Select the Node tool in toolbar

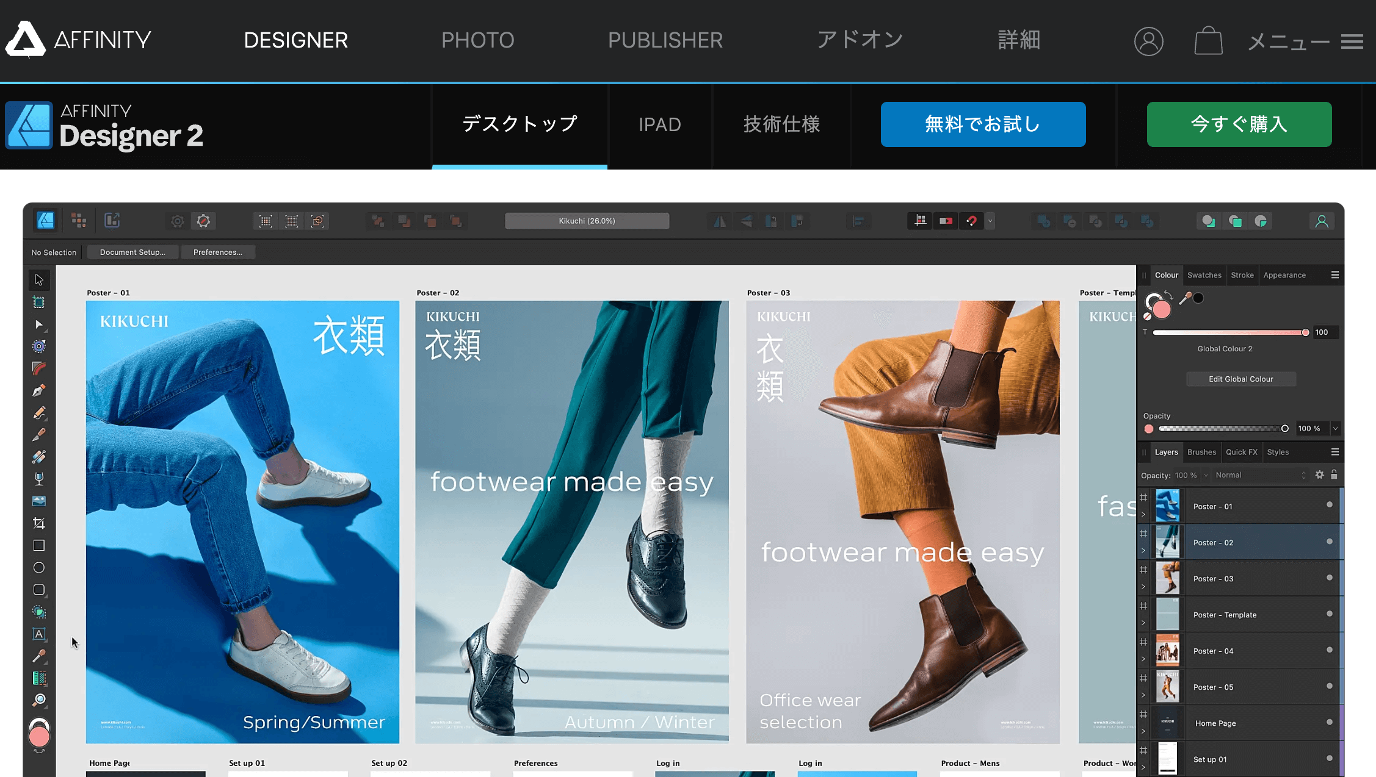(x=38, y=325)
